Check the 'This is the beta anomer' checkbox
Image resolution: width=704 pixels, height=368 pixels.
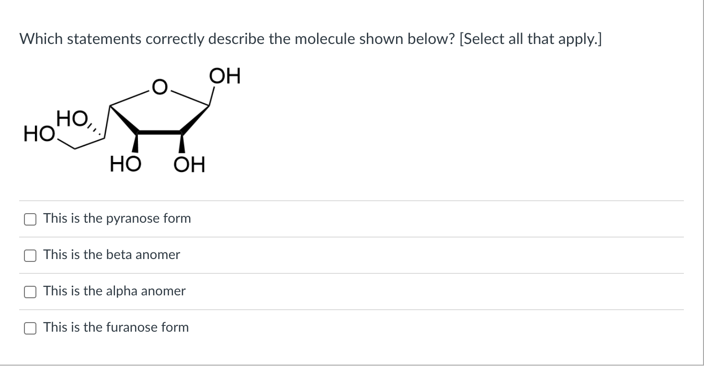(x=30, y=255)
